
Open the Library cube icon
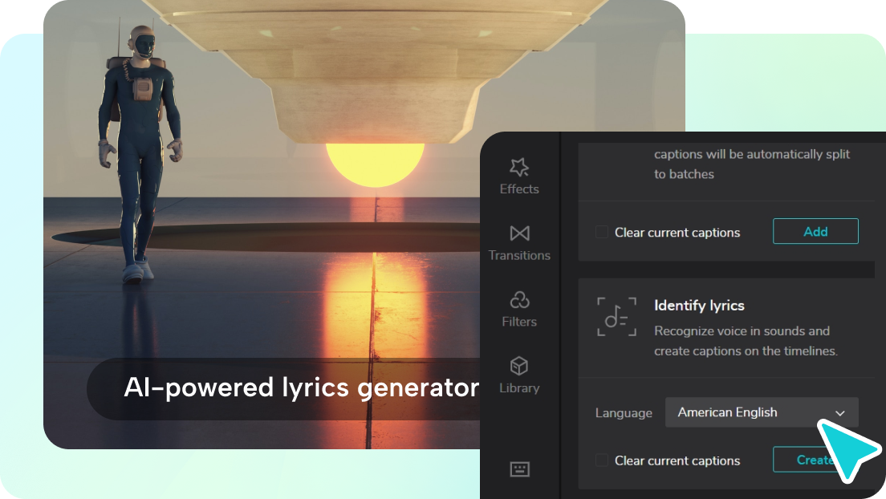coord(519,366)
